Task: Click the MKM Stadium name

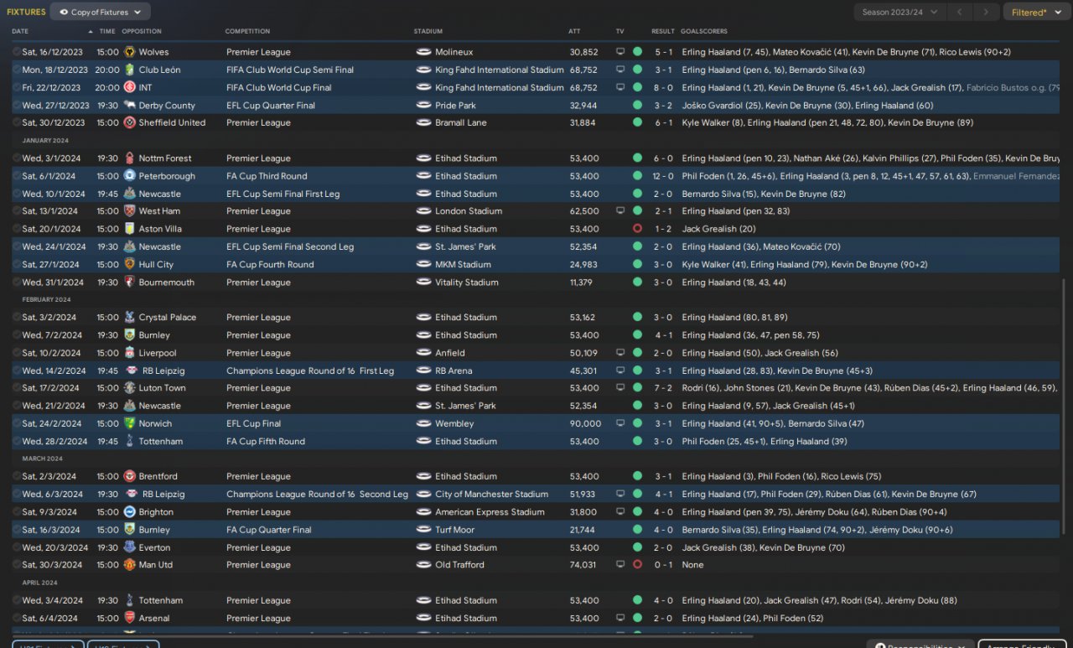Action: pos(463,265)
